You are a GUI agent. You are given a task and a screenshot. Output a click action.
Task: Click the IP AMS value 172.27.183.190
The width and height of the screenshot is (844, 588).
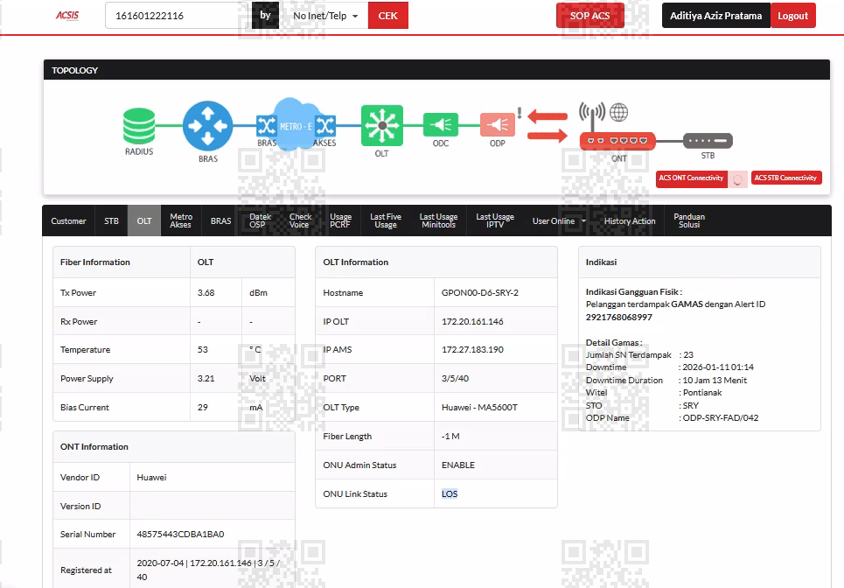tap(472, 349)
